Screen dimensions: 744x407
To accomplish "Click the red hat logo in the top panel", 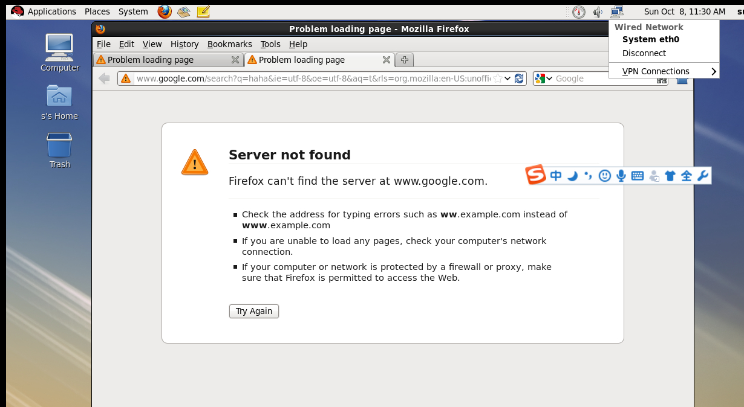I will [x=17, y=11].
